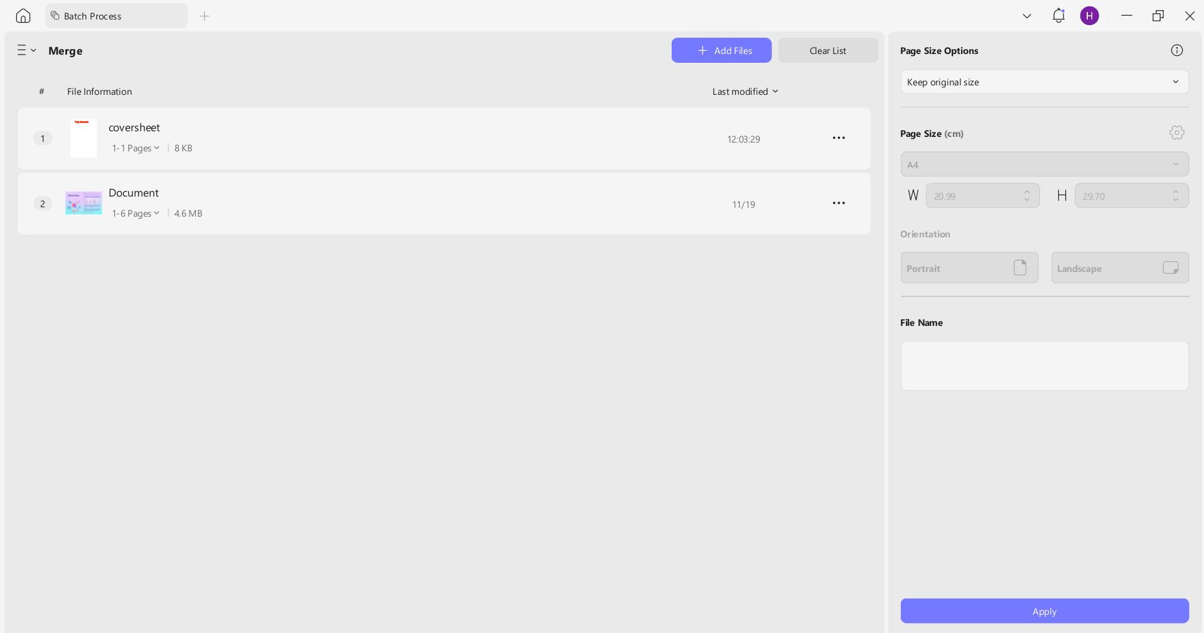This screenshot has width=1204, height=633.
Task: Open more options for coversheet row
Action: (839, 138)
